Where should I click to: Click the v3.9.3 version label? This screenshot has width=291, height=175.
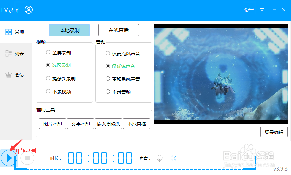tap(280, 169)
